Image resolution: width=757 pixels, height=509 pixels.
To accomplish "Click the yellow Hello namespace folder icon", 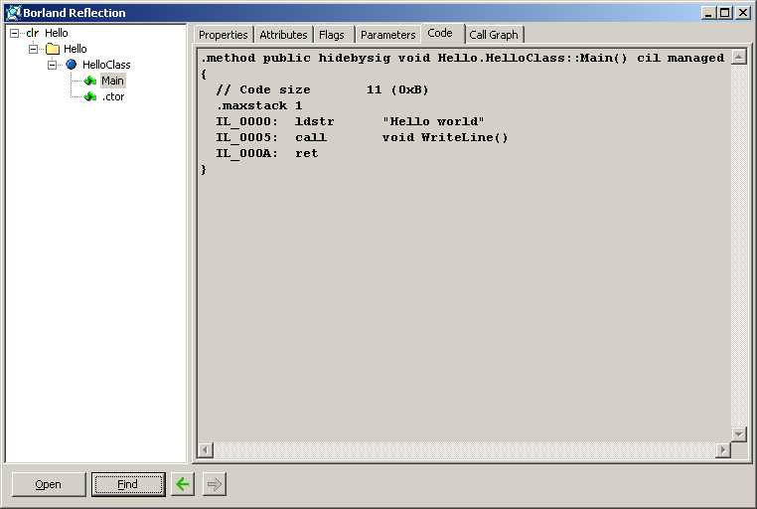I will pos(53,49).
